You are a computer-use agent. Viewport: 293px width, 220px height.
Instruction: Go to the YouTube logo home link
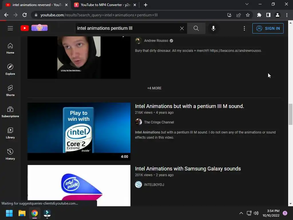click(25, 28)
